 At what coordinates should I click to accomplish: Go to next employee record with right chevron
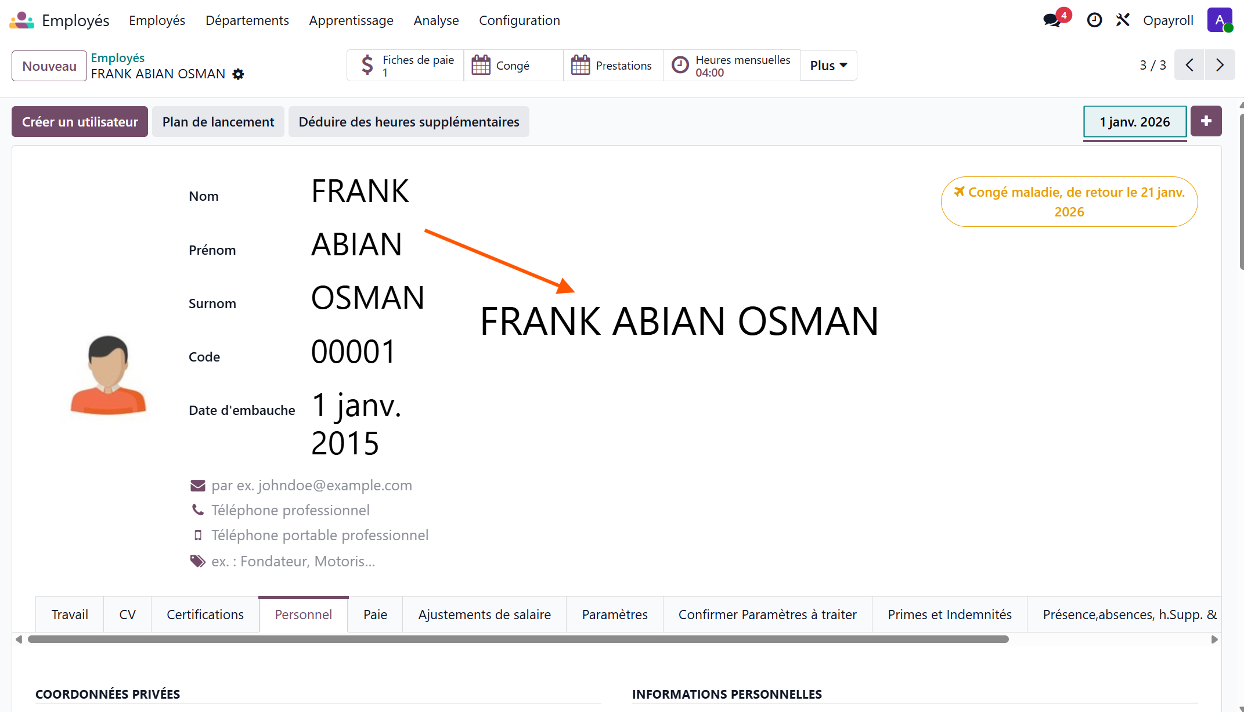point(1220,64)
